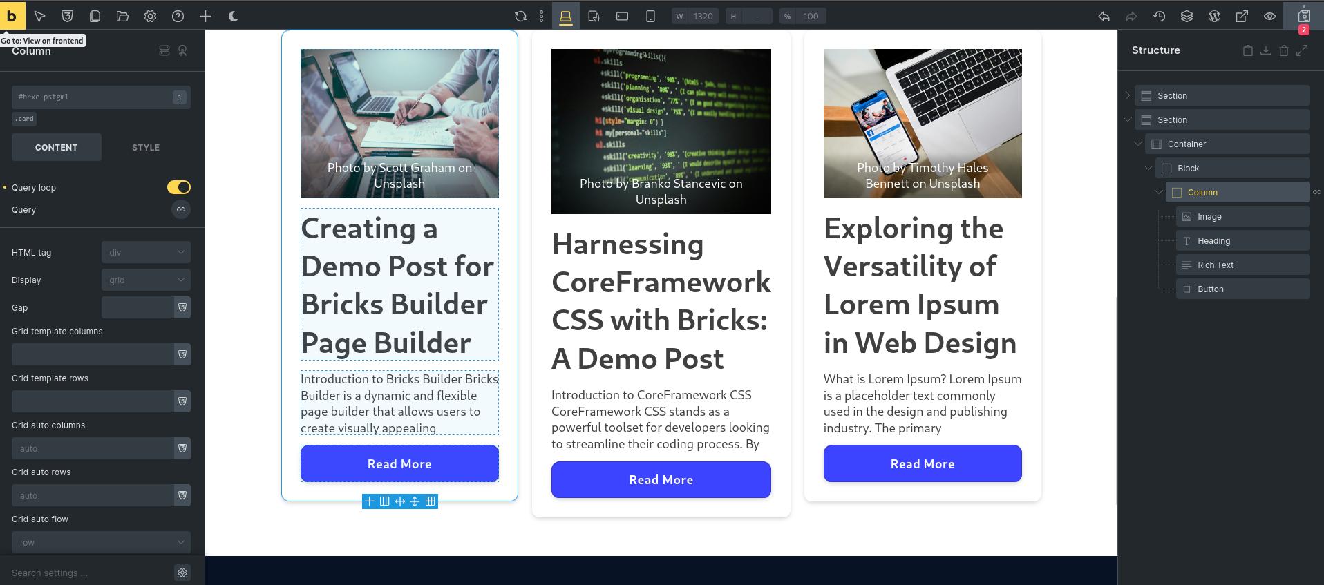
Task: Select the Image item in Structure
Action: pos(1243,217)
